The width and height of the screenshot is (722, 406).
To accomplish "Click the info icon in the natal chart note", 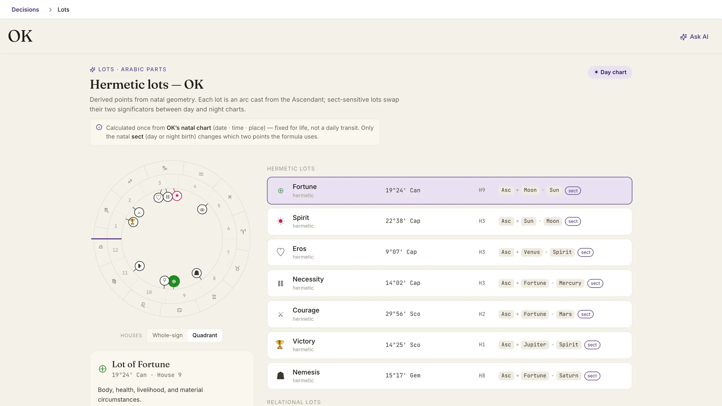I will coord(99,127).
